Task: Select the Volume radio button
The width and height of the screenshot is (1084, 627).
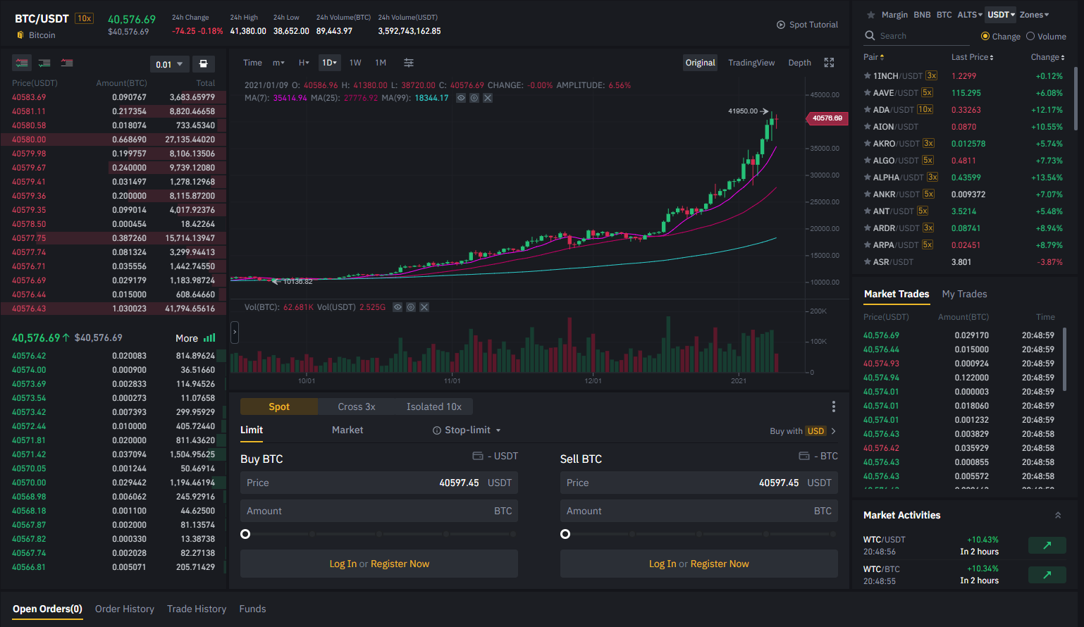Action: point(1030,36)
